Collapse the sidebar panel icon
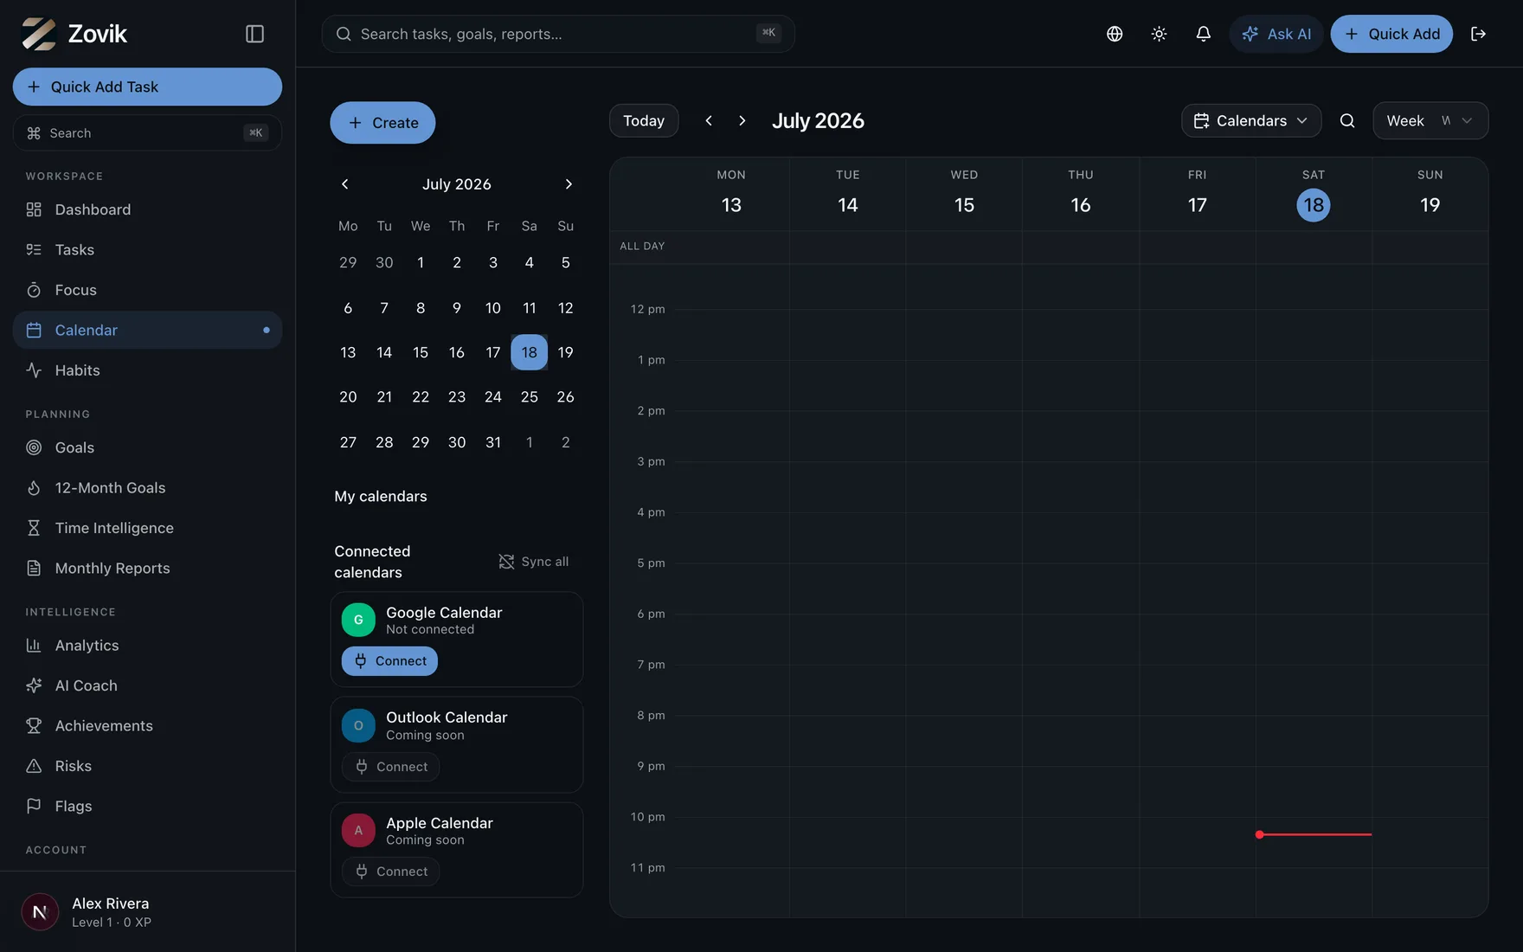The image size is (1523, 952). coord(254,34)
